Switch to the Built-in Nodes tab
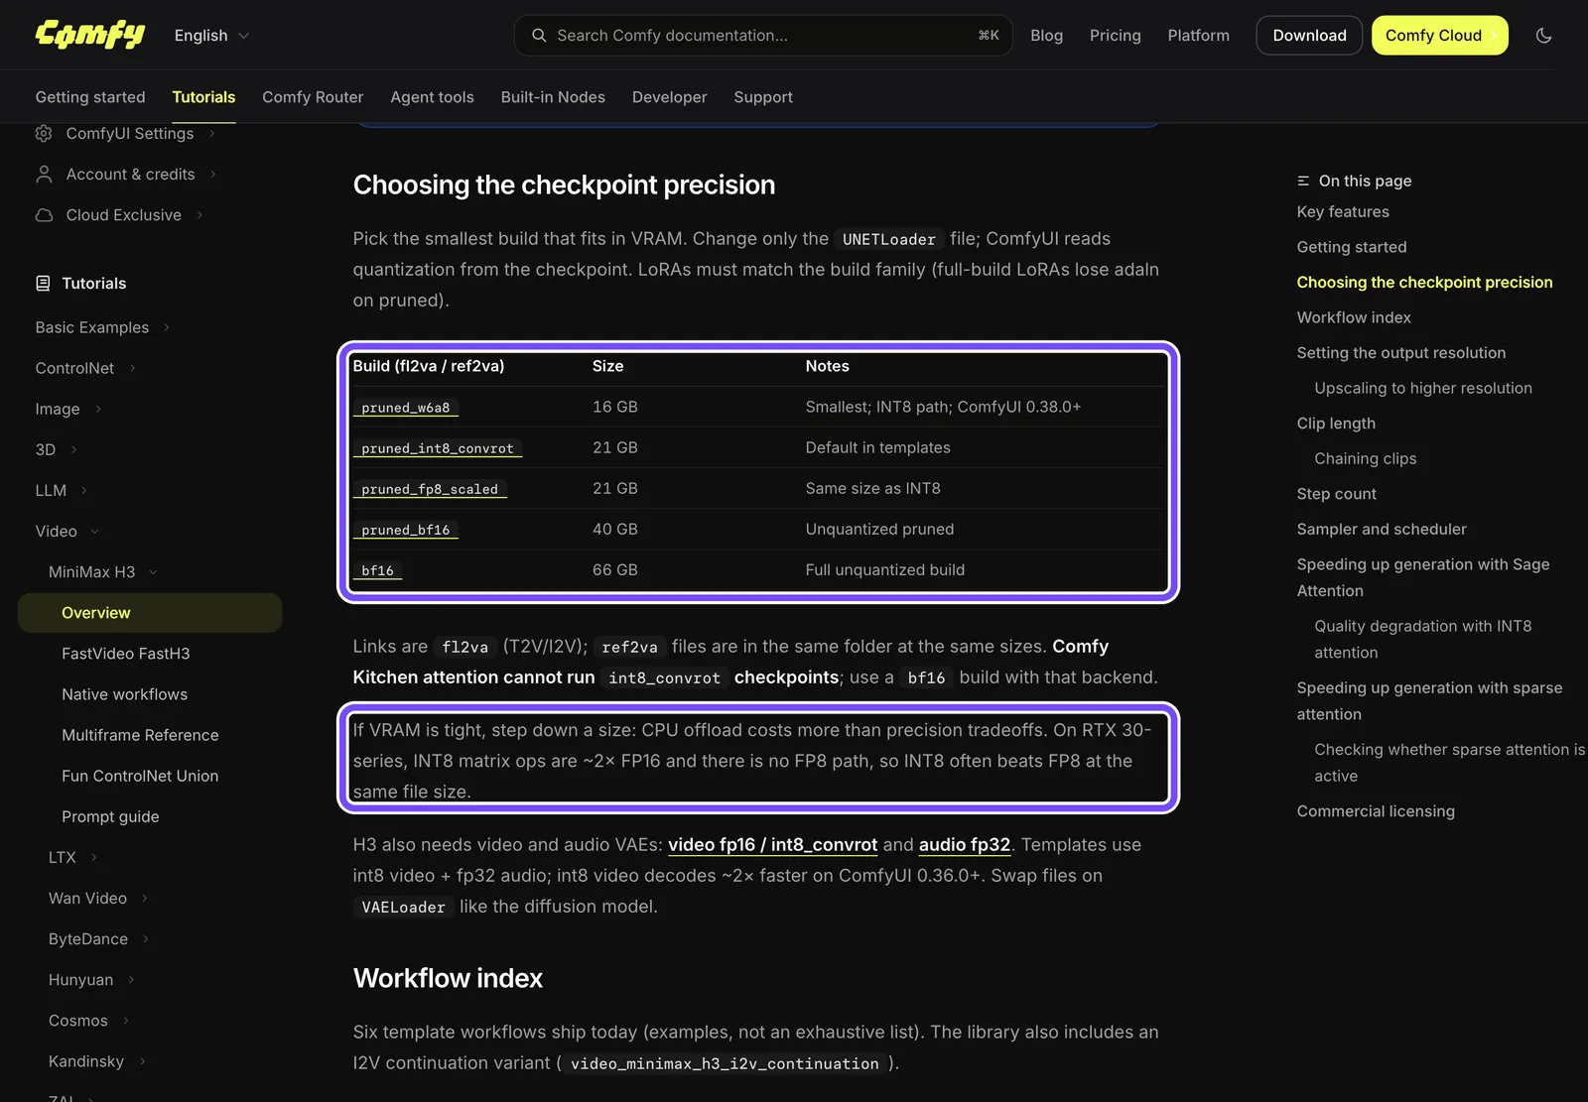1588x1102 pixels. tap(553, 97)
